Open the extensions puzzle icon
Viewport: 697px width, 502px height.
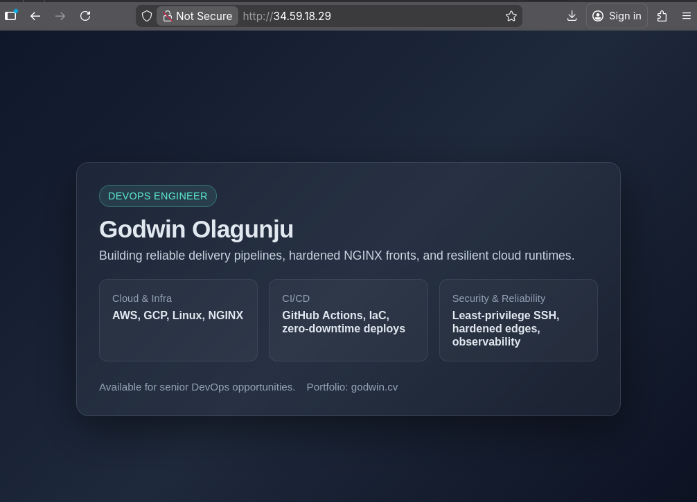(x=662, y=16)
